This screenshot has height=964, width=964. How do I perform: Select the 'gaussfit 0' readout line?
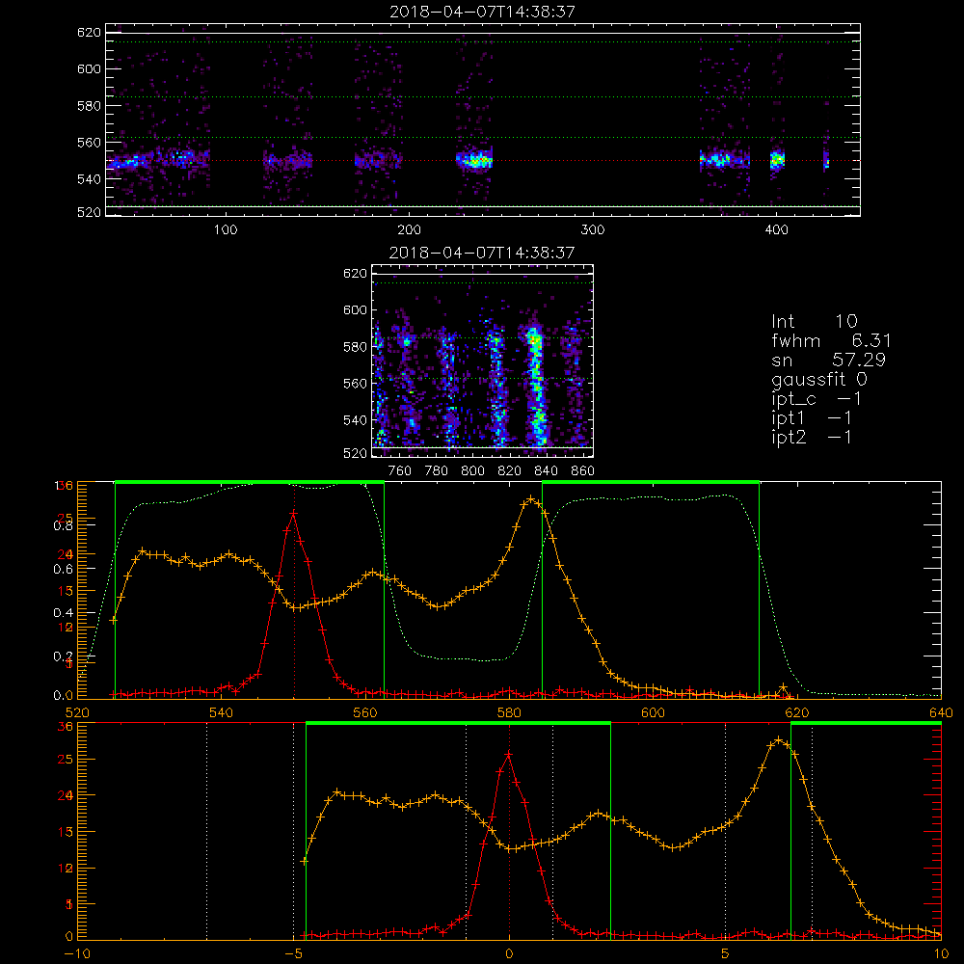(818, 380)
